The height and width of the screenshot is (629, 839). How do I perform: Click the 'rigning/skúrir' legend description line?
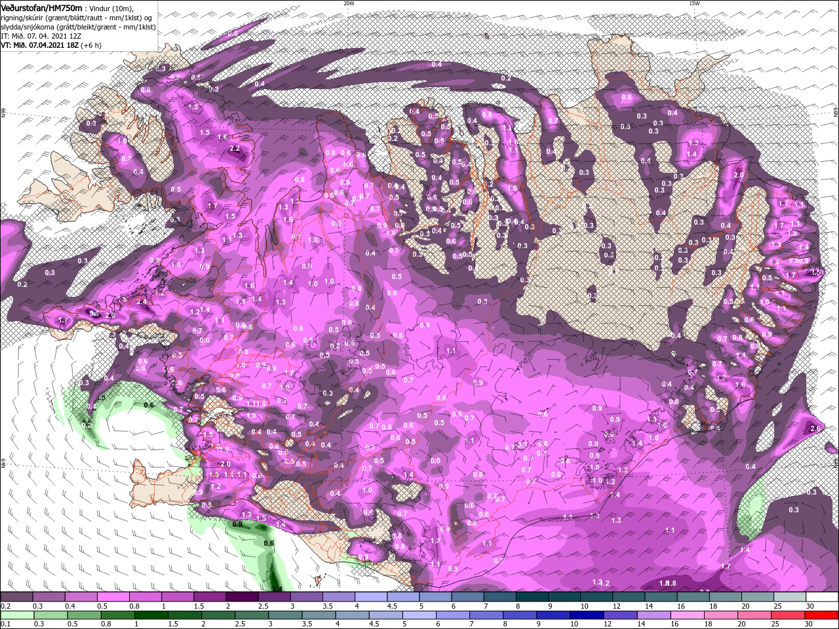tap(77, 18)
